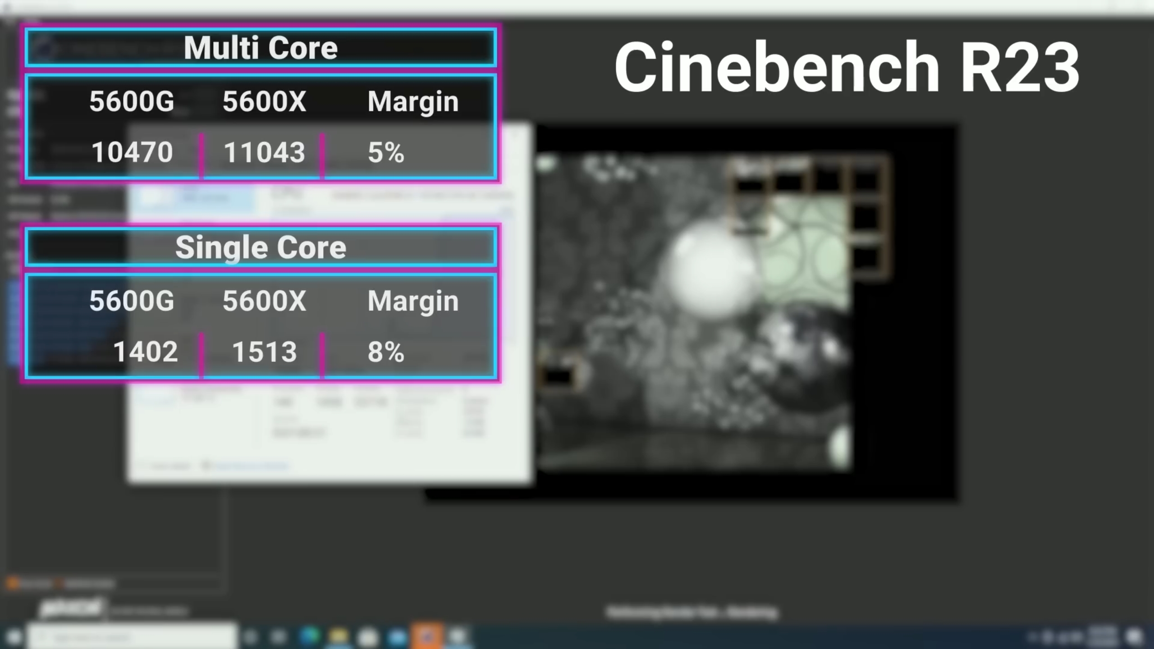Click the taskbar search box
The height and width of the screenshot is (649, 1154).
click(x=131, y=636)
